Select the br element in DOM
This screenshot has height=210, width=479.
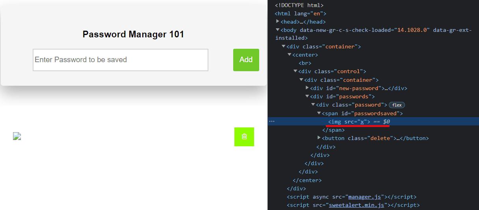304,63
